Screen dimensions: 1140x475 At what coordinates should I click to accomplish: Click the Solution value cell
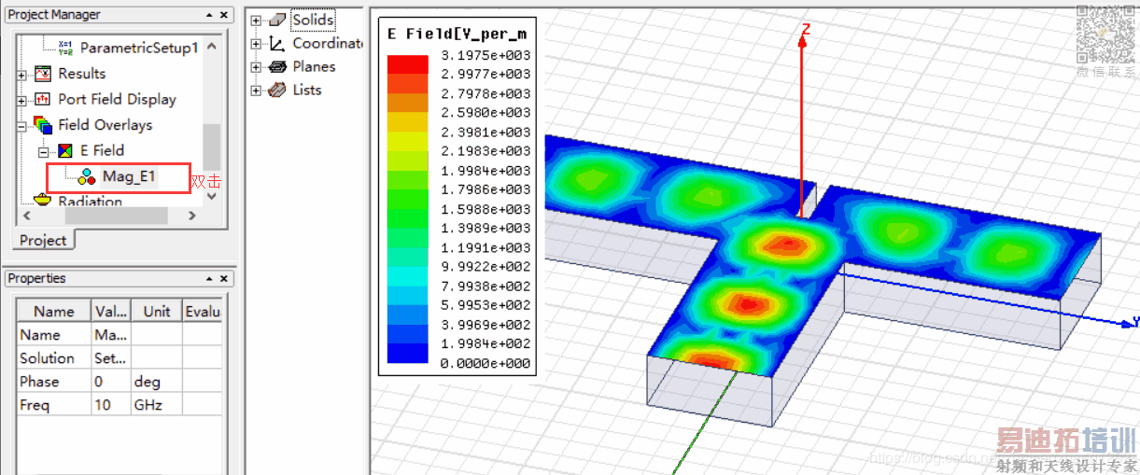pyautogui.click(x=111, y=358)
